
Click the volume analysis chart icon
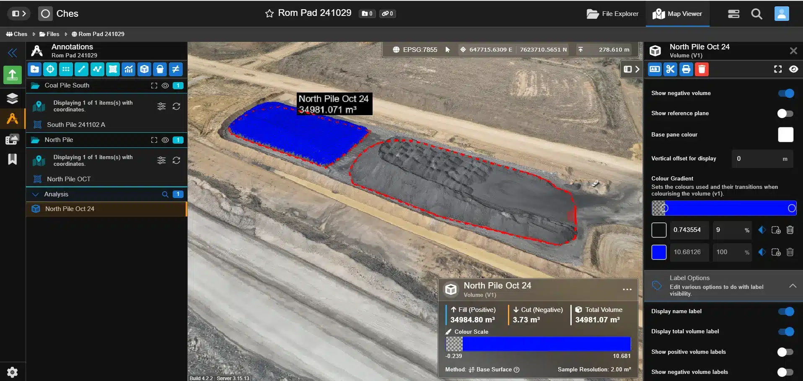point(129,69)
